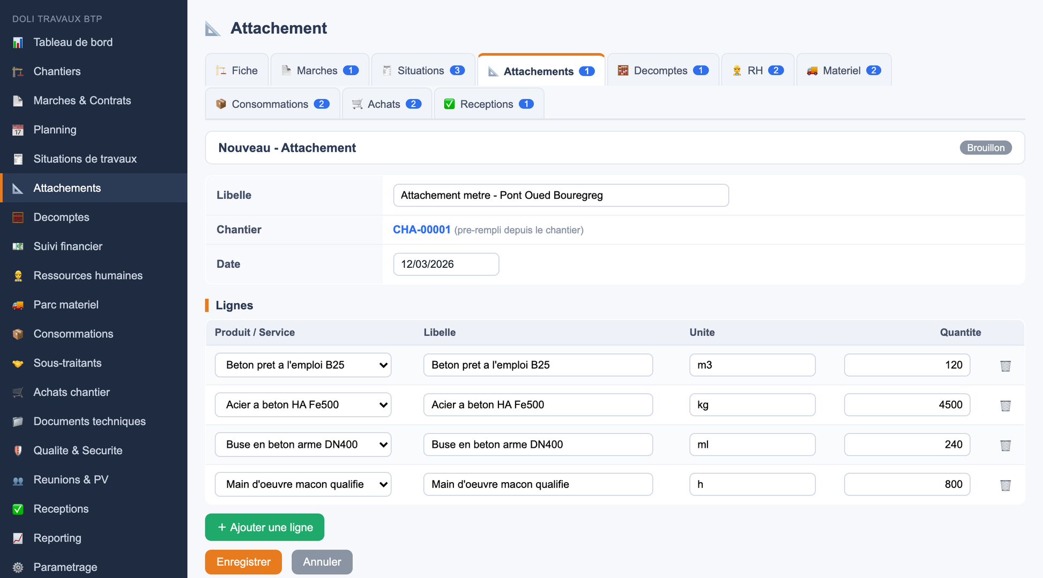1043x578 pixels.
Task: Open the Buse en beton arme DN400 dropdown
Action: click(303, 444)
